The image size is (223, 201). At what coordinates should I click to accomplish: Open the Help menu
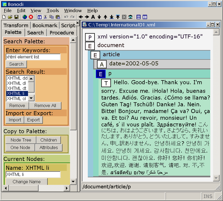click(x=93, y=11)
